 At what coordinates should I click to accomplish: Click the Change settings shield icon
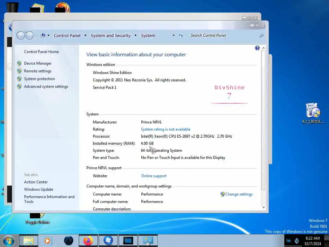pyautogui.click(x=222, y=194)
